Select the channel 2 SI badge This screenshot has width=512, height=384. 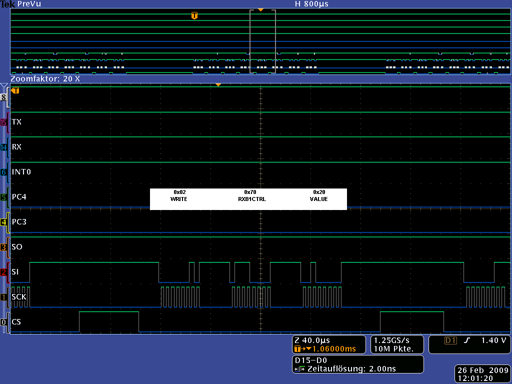(x=4, y=272)
